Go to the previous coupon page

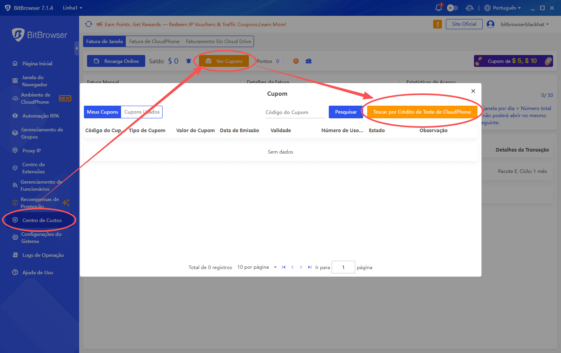click(292, 267)
